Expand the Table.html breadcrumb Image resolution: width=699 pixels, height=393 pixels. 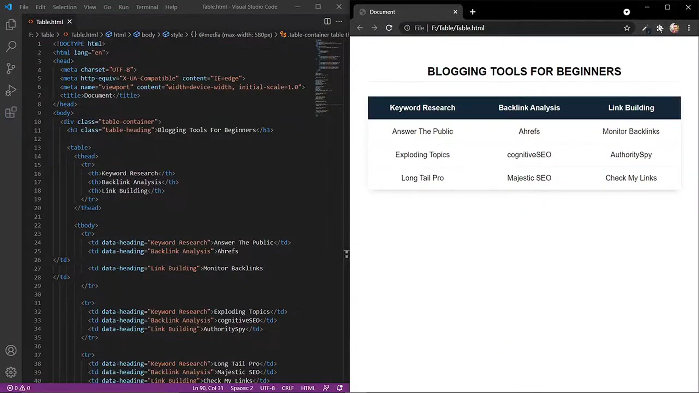point(80,35)
